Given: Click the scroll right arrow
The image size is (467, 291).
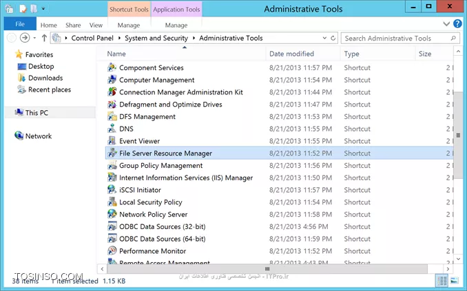Looking at the screenshot, I should point(448,269).
